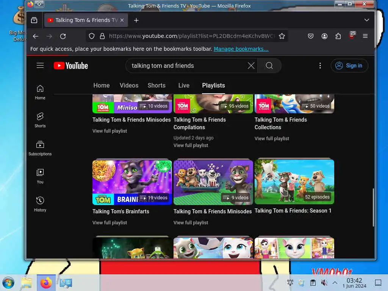388x291 pixels.
Task: Click the Manage bookmarks link
Action: pyautogui.click(x=241, y=49)
